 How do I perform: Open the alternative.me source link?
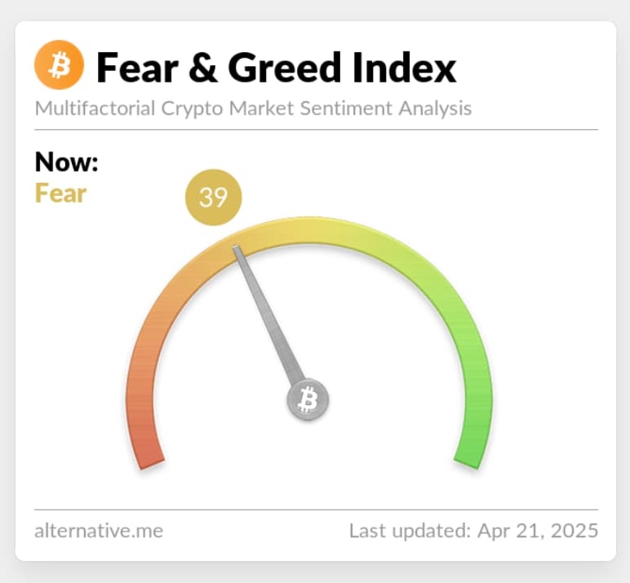(99, 531)
